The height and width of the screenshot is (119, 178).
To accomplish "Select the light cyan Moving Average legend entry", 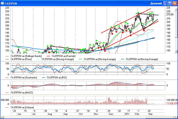I will pos(56,59).
